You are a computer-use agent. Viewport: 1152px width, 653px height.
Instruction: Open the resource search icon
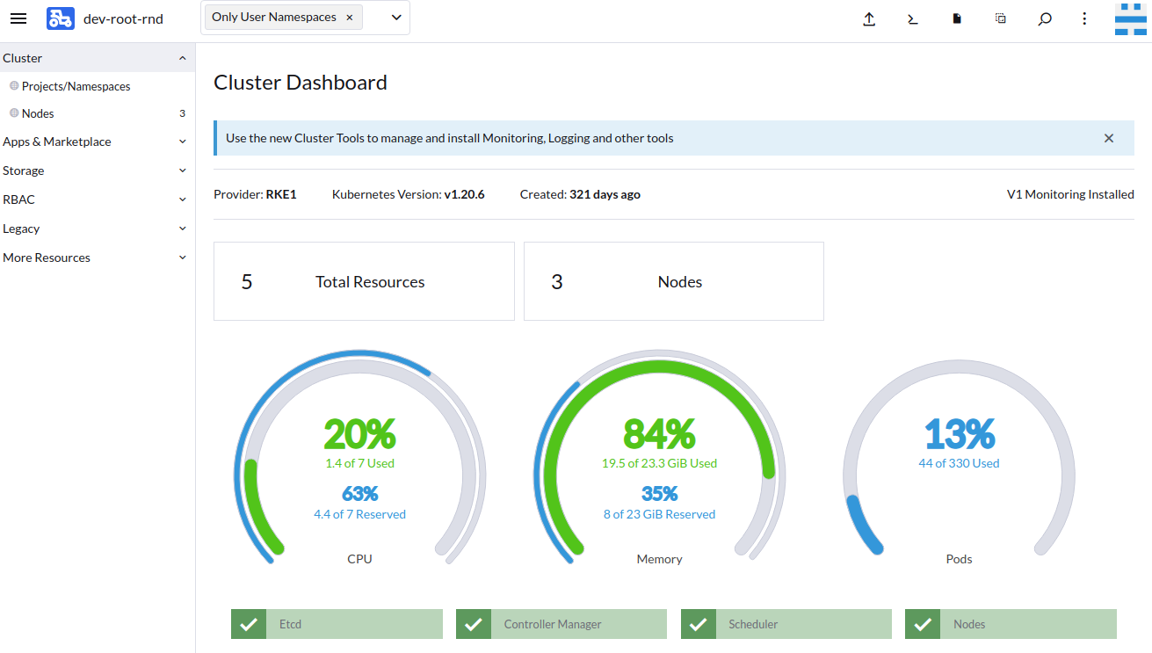pos(1045,18)
